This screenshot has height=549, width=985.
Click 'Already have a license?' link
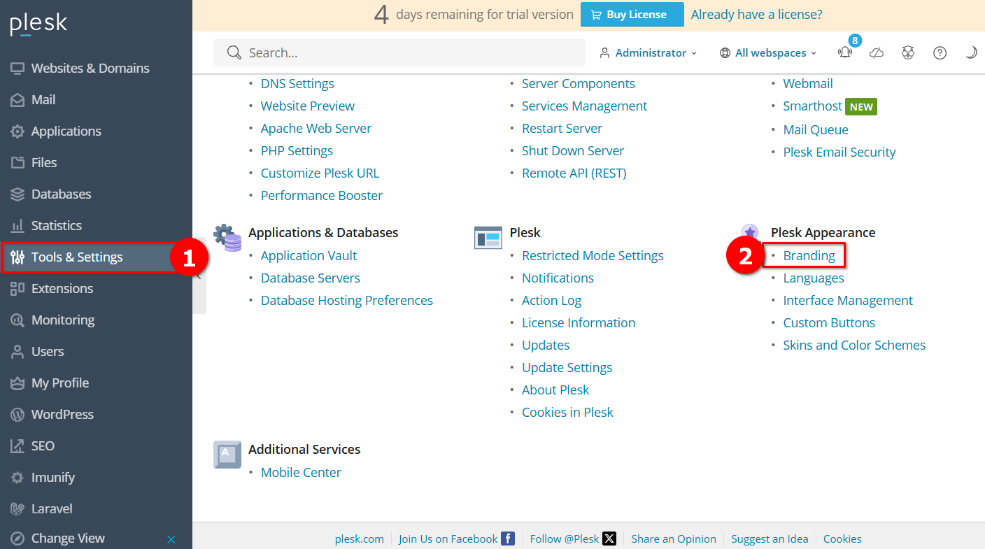tap(757, 14)
